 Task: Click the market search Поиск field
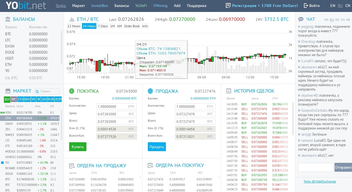coord(47,91)
